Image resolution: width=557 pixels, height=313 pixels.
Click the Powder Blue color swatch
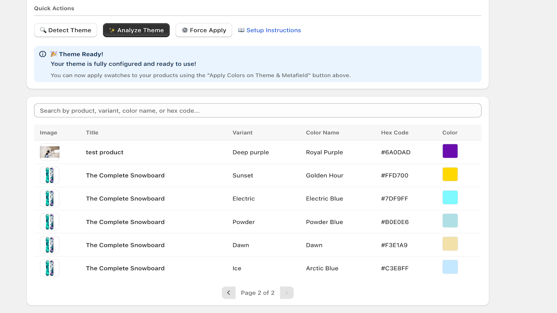coord(450,221)
